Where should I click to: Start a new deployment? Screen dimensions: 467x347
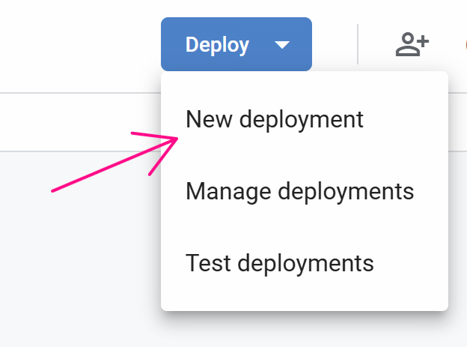coord(275,119)
